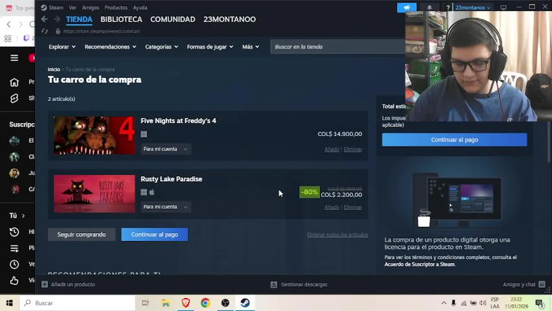Open 'Para mi cuenta' dropdown for Rusty Lake Paradise
This screenshot has width=552, height=311.
point(165,207)
